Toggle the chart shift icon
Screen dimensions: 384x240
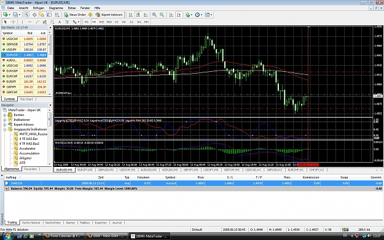click(179, 15)
